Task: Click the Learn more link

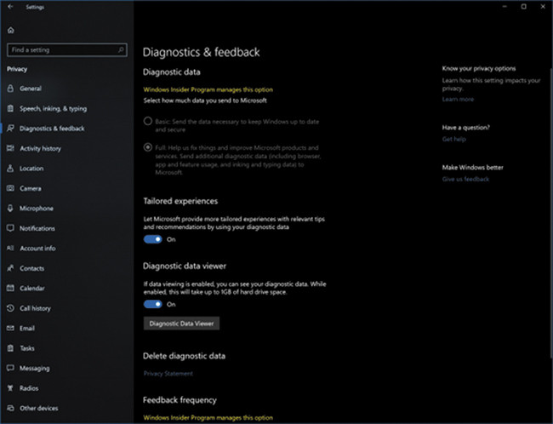Action: [x=458, y=100]
